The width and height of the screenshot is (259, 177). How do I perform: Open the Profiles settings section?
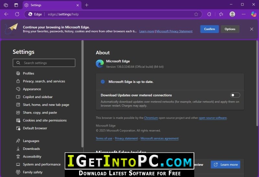click(28, 73)
